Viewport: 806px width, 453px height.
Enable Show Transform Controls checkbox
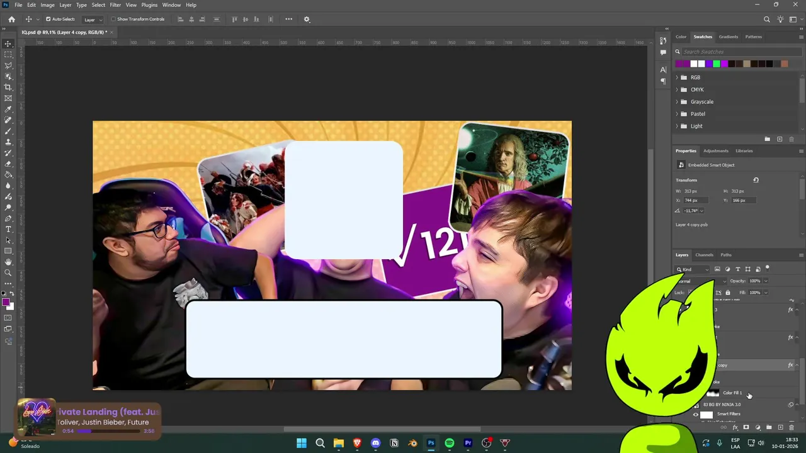(x=113, y=20)
